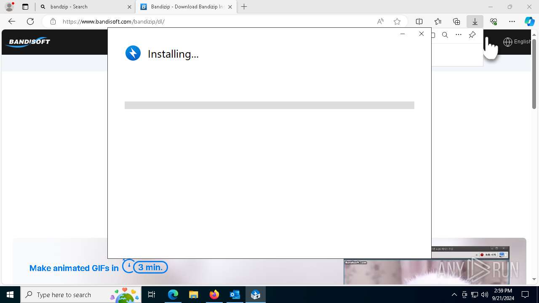Open network status tray icon
Viewport: 539px width, 303px height.
click(x=475, y=295)
